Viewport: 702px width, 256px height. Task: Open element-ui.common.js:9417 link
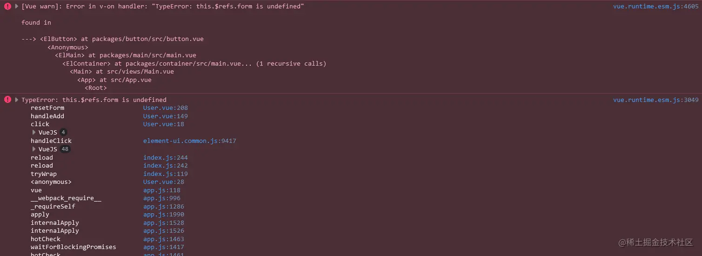[190, 141]
